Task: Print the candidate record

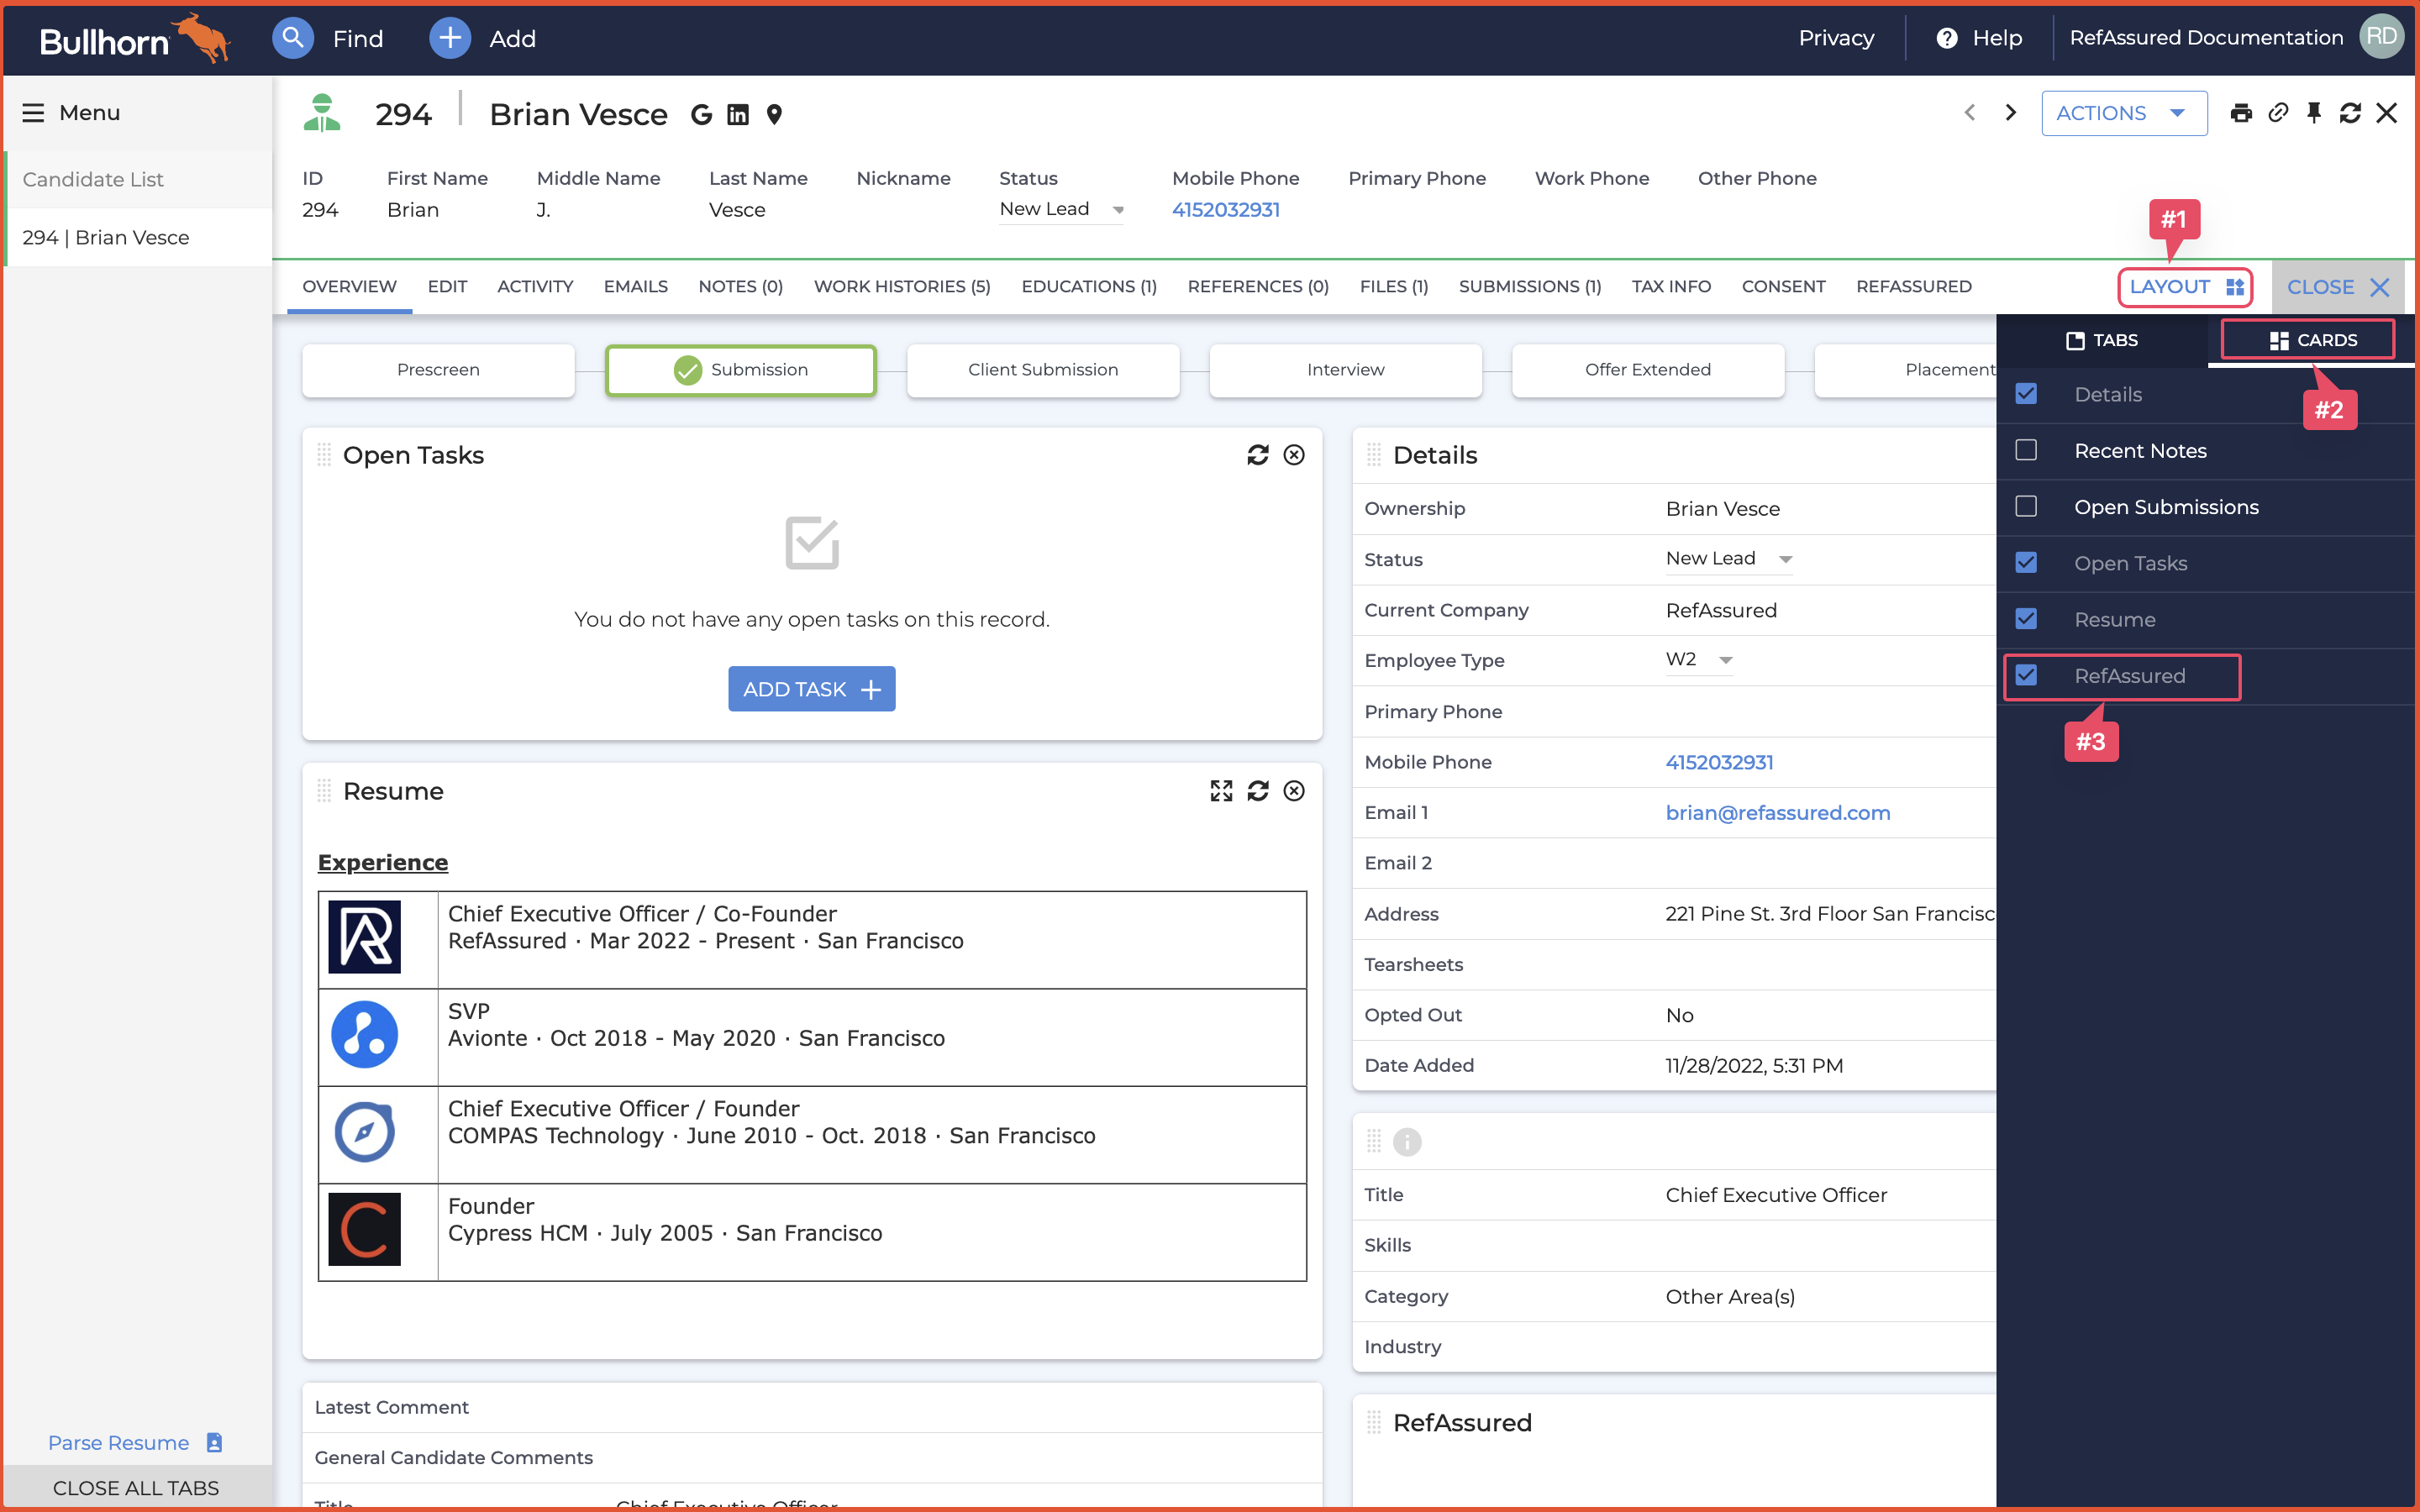Action: [x=2242, y=112]
